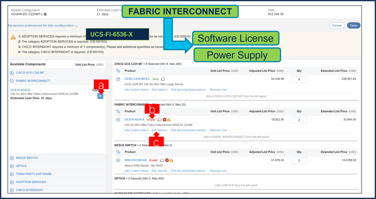Click Remove Line for UCS-FI-6536-X
This screenshot has height=199, width=376.
coord(219,130)
